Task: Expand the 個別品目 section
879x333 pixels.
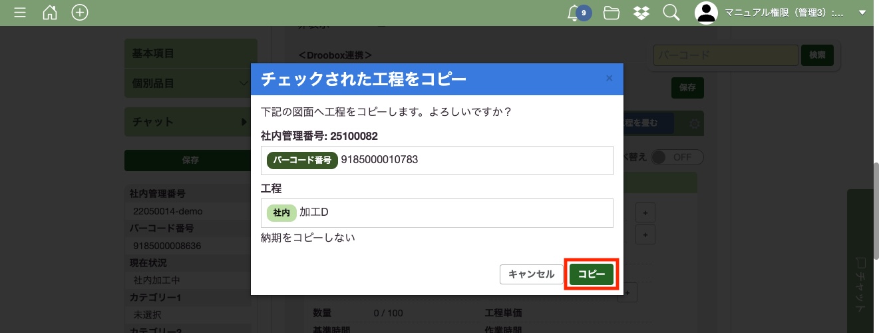Action: tap(190, 83)
